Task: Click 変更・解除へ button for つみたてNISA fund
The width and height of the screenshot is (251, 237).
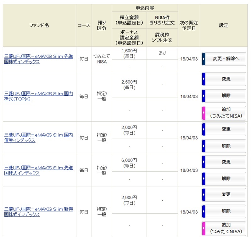Action: [224, 59]
